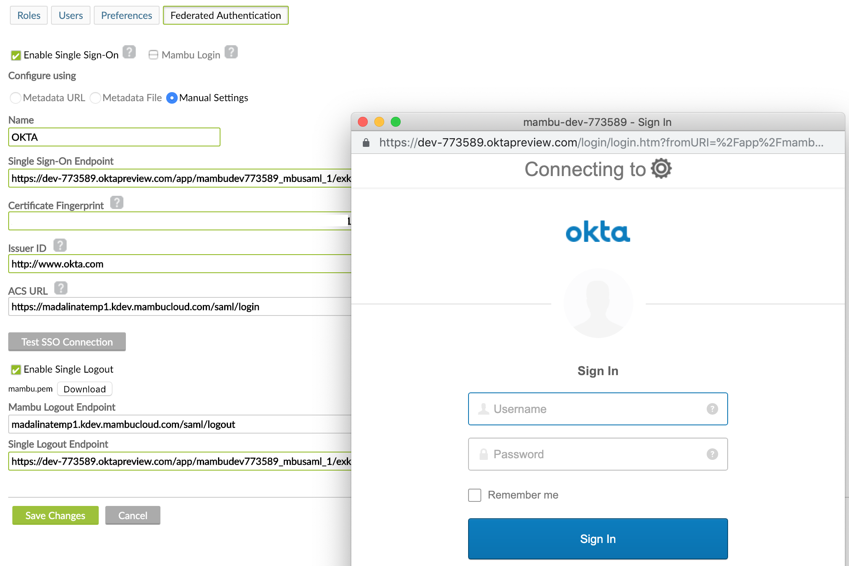Click the help icon next to Mambu Login
The image size is (849, 566).
[232, 52]
